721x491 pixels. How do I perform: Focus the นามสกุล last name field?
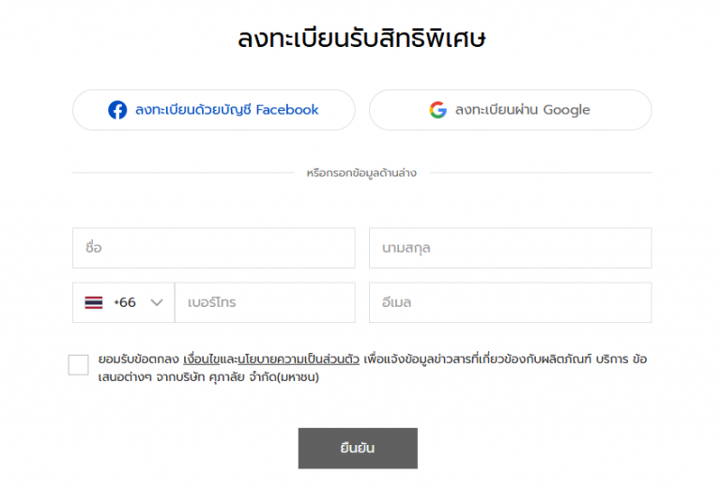tap(511, 248)
